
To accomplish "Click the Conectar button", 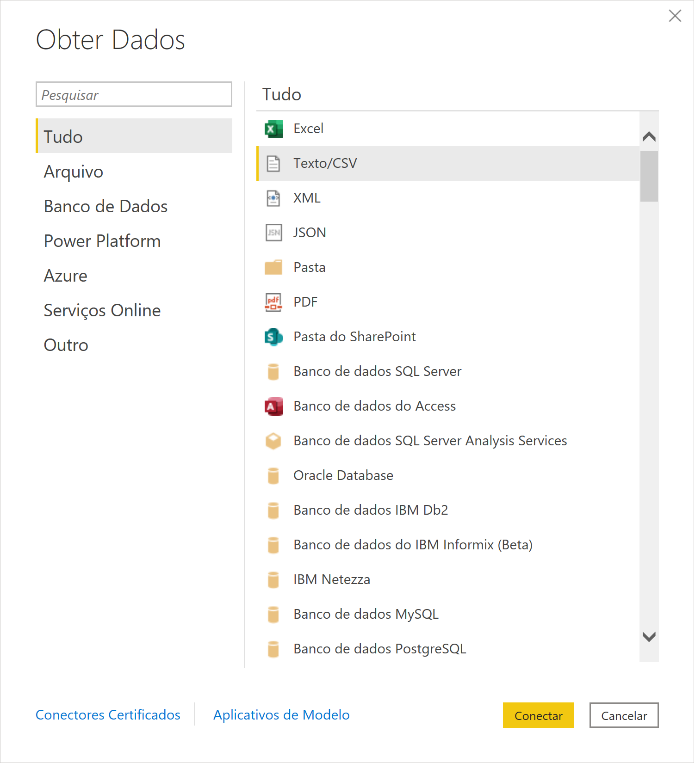I will (539, 715).
